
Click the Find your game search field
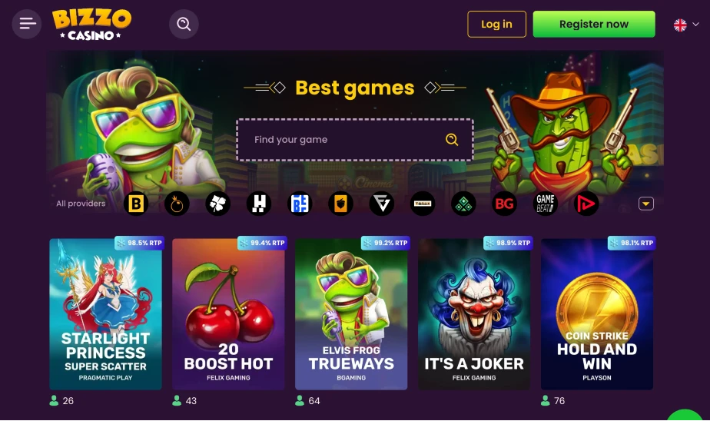tap(355, 140)
